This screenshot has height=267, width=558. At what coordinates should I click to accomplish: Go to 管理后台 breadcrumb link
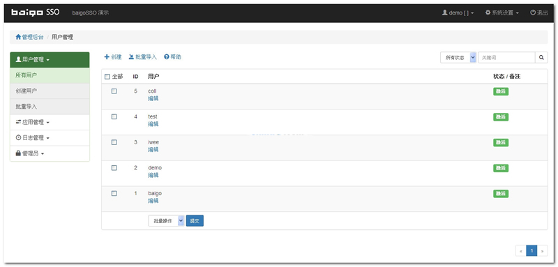click(29, 37)
